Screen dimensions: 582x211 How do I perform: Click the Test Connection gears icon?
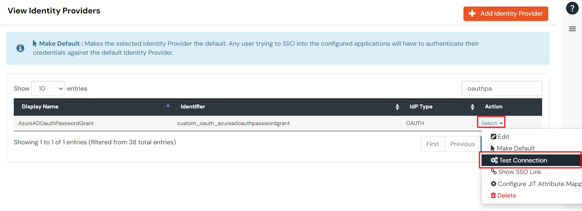pos(494,160)
